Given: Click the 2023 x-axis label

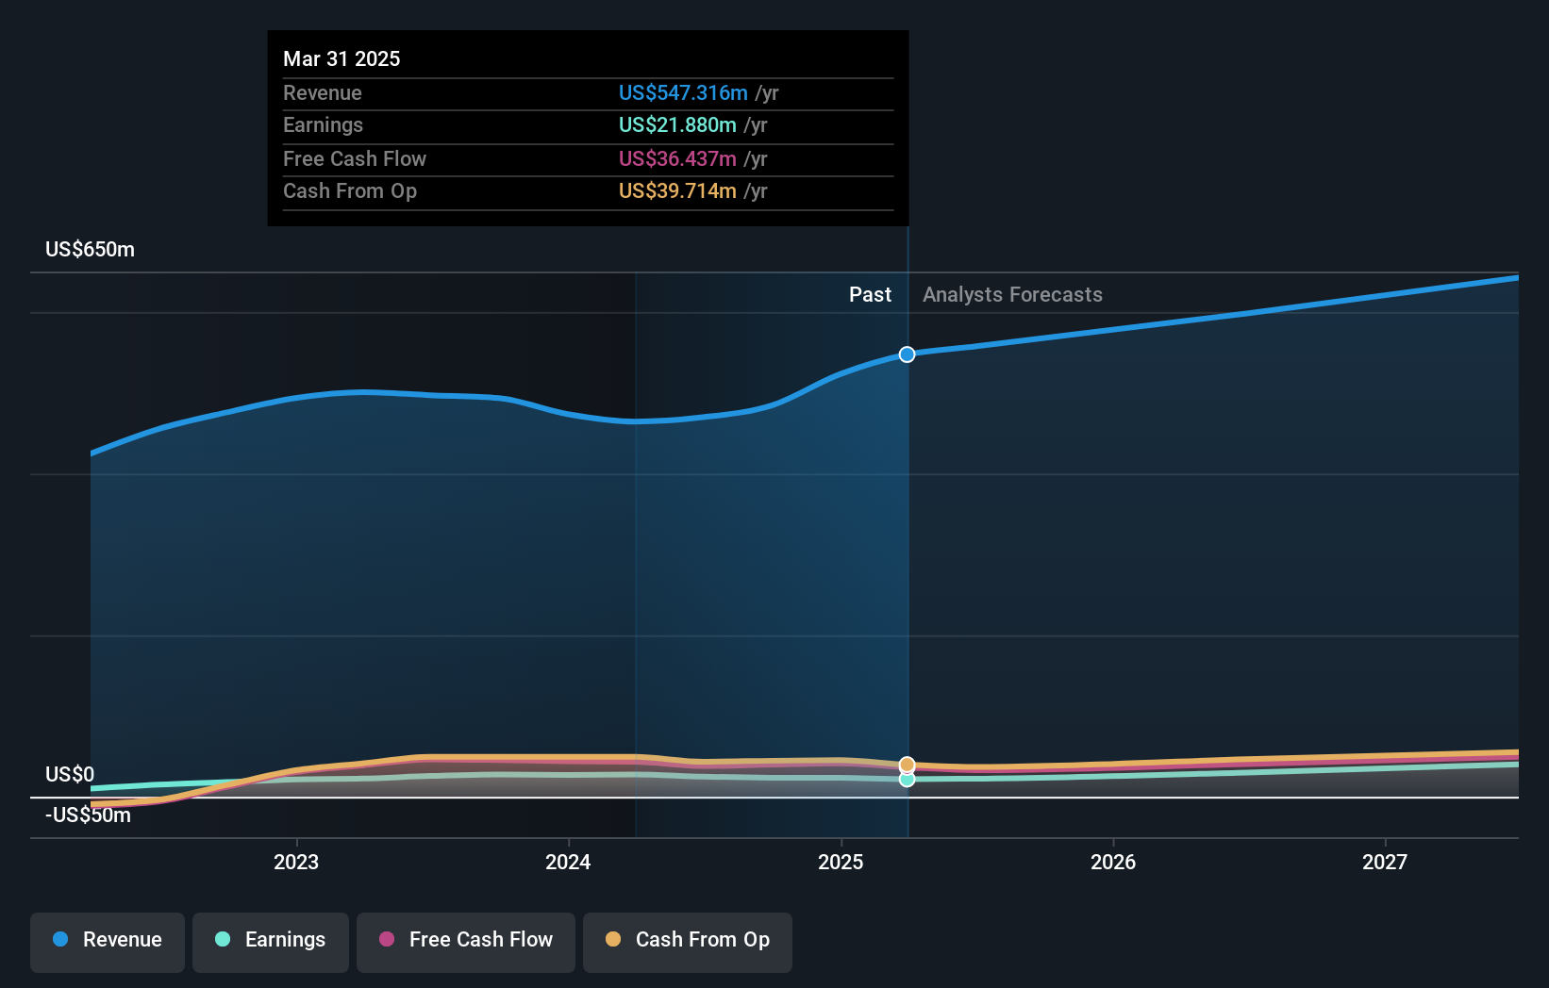Looking at the screenshot, I should coord(296,862).
